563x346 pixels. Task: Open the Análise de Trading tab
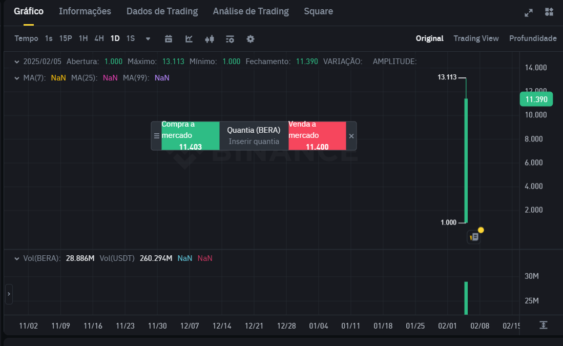click(251, 11)
